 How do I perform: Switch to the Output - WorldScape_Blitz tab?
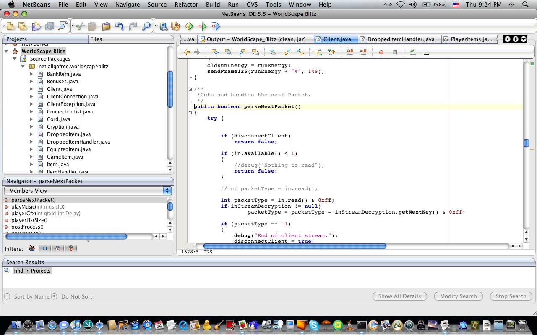(x=256, y=39)
